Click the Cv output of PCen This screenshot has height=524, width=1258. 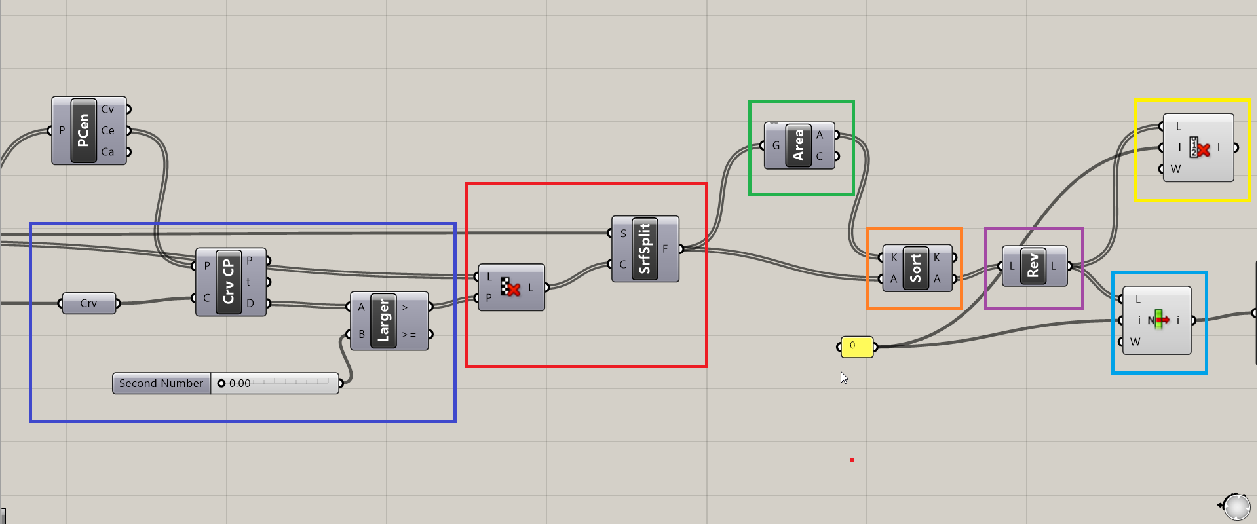[107, 109]
